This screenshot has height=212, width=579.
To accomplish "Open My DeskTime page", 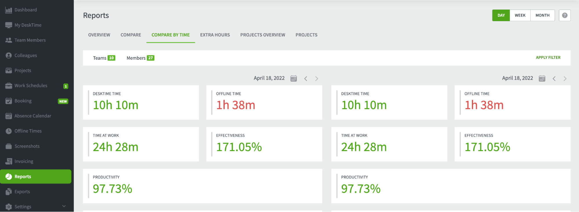I will 28,25.
